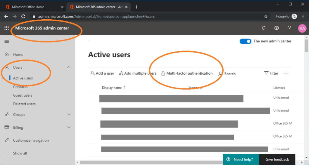This screenshot has height=165, width=309.
Task: Open Deleted users in navigation
Action: pos(24,104)
